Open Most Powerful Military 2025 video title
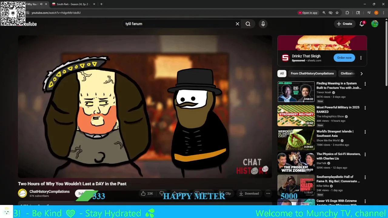 (338, 110)
